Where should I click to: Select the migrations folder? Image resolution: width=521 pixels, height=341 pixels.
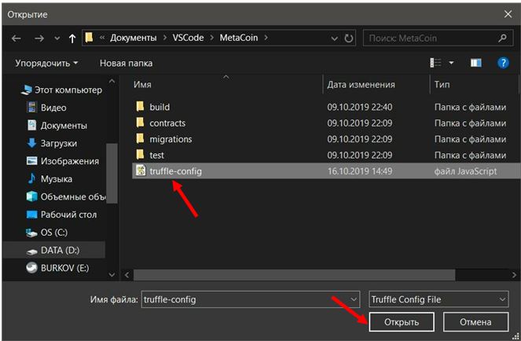[x=170, y=139]
